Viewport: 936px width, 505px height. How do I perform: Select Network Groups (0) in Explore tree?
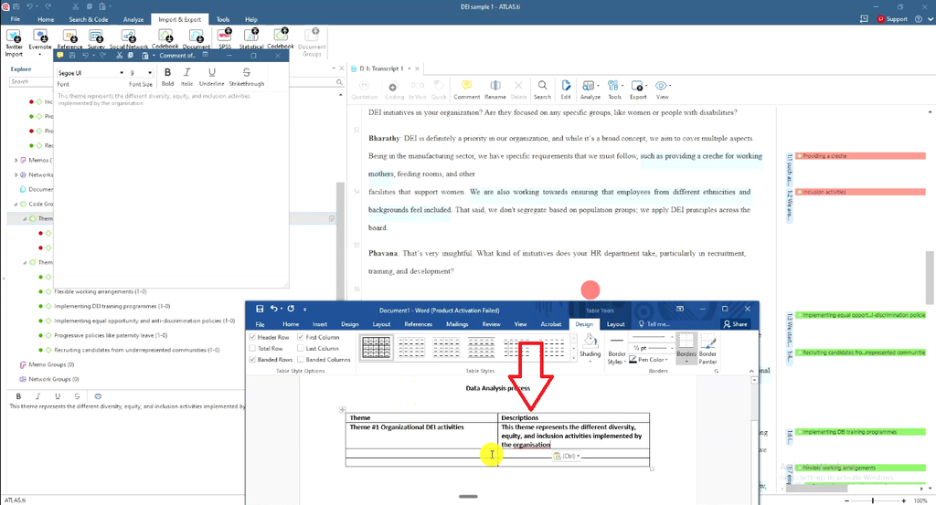pos(54,379)
